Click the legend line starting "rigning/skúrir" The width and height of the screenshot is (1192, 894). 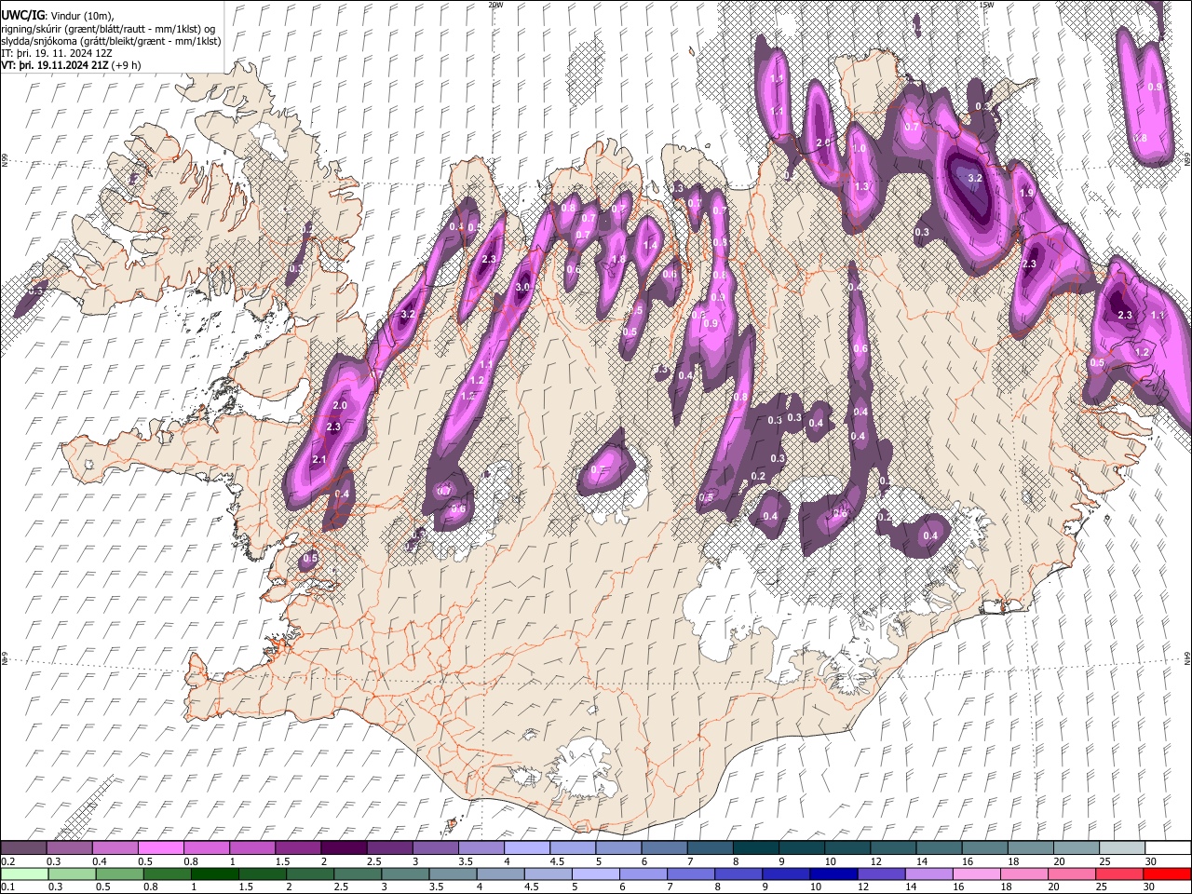(108, 29)
